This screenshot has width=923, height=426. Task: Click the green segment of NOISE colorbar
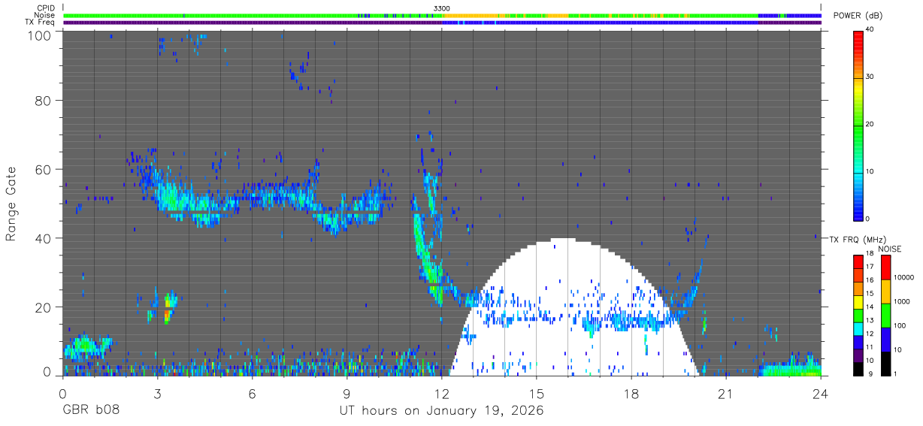[885, 315]
